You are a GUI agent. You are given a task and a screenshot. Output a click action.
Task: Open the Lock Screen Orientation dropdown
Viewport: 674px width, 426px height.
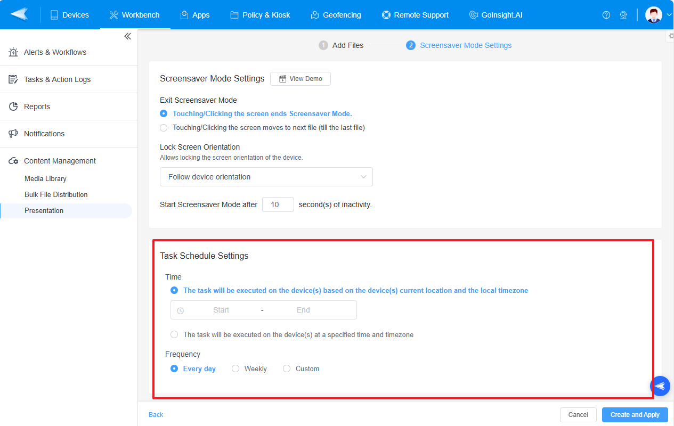(x=266, y=176)
